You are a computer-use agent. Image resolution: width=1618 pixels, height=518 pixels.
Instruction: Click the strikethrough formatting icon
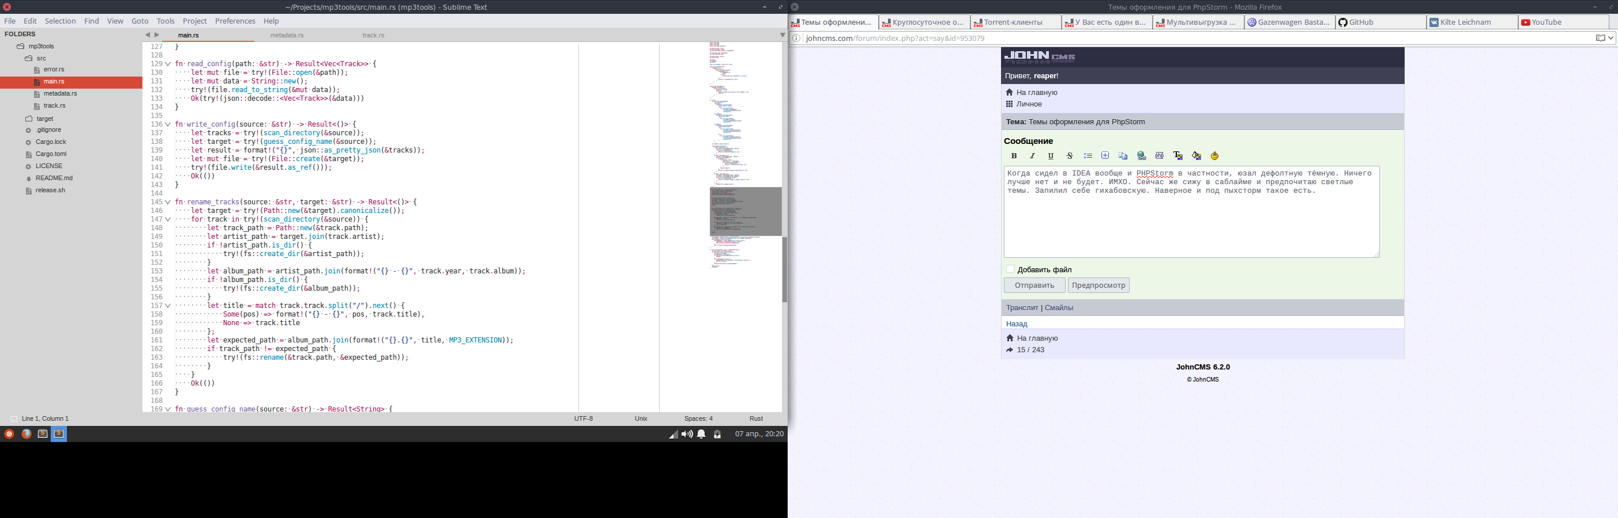click(1070, 156)
